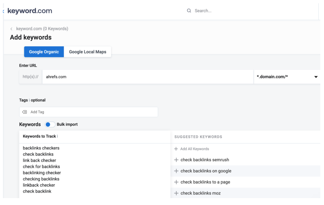Collapse sidebar with the top-left chevron
324x205 pixels.
pyautogui.click(x=4, y=11)
